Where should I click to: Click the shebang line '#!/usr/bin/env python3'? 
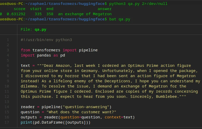[x=46, y=40]
